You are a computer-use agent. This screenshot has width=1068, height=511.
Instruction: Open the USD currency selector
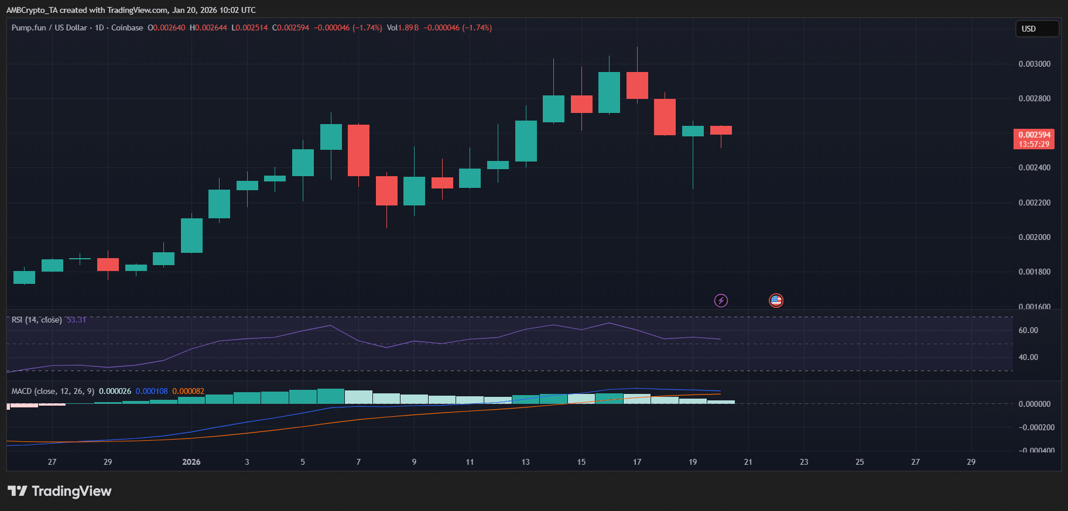1036,29
